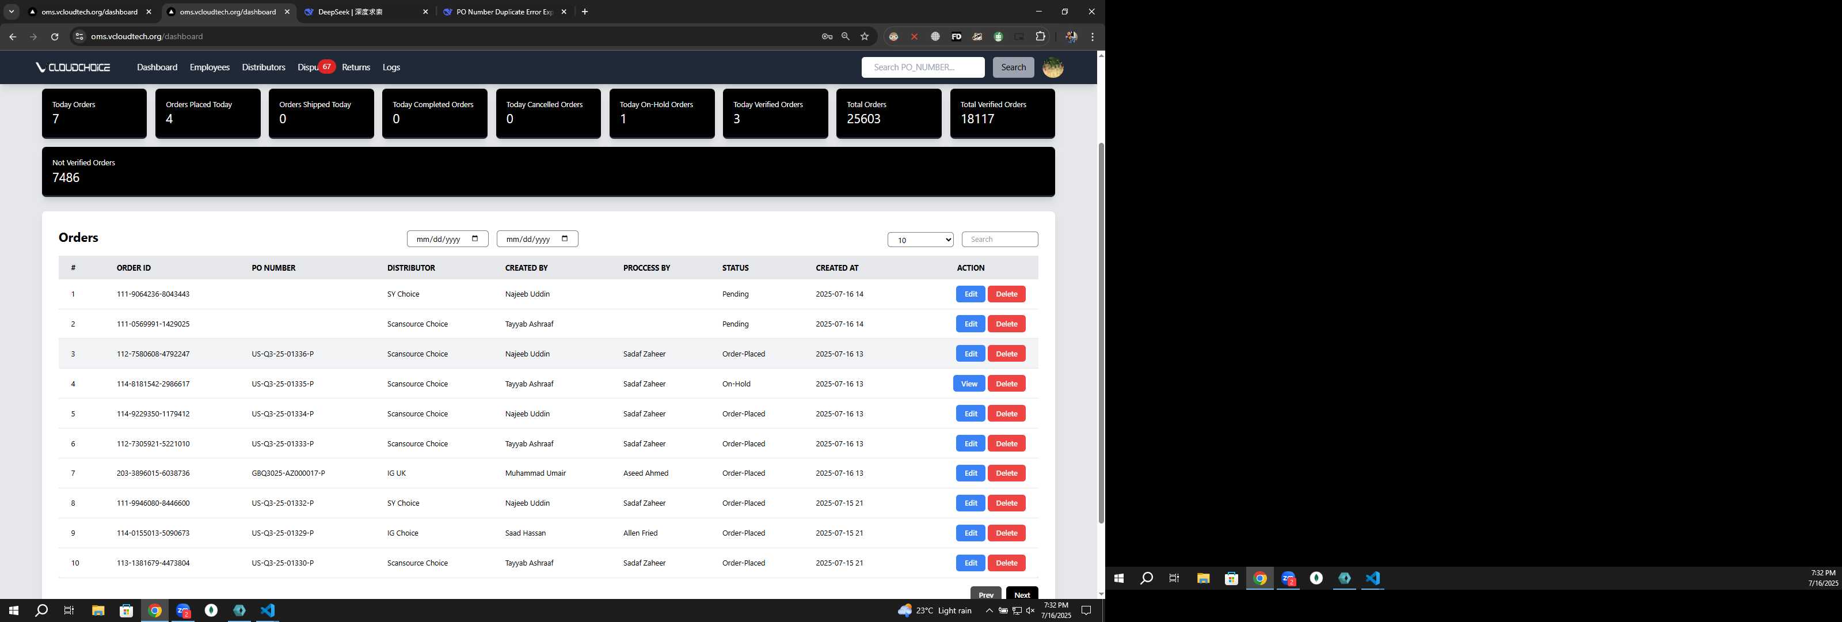Open the FD extension icon

point(956,36)
